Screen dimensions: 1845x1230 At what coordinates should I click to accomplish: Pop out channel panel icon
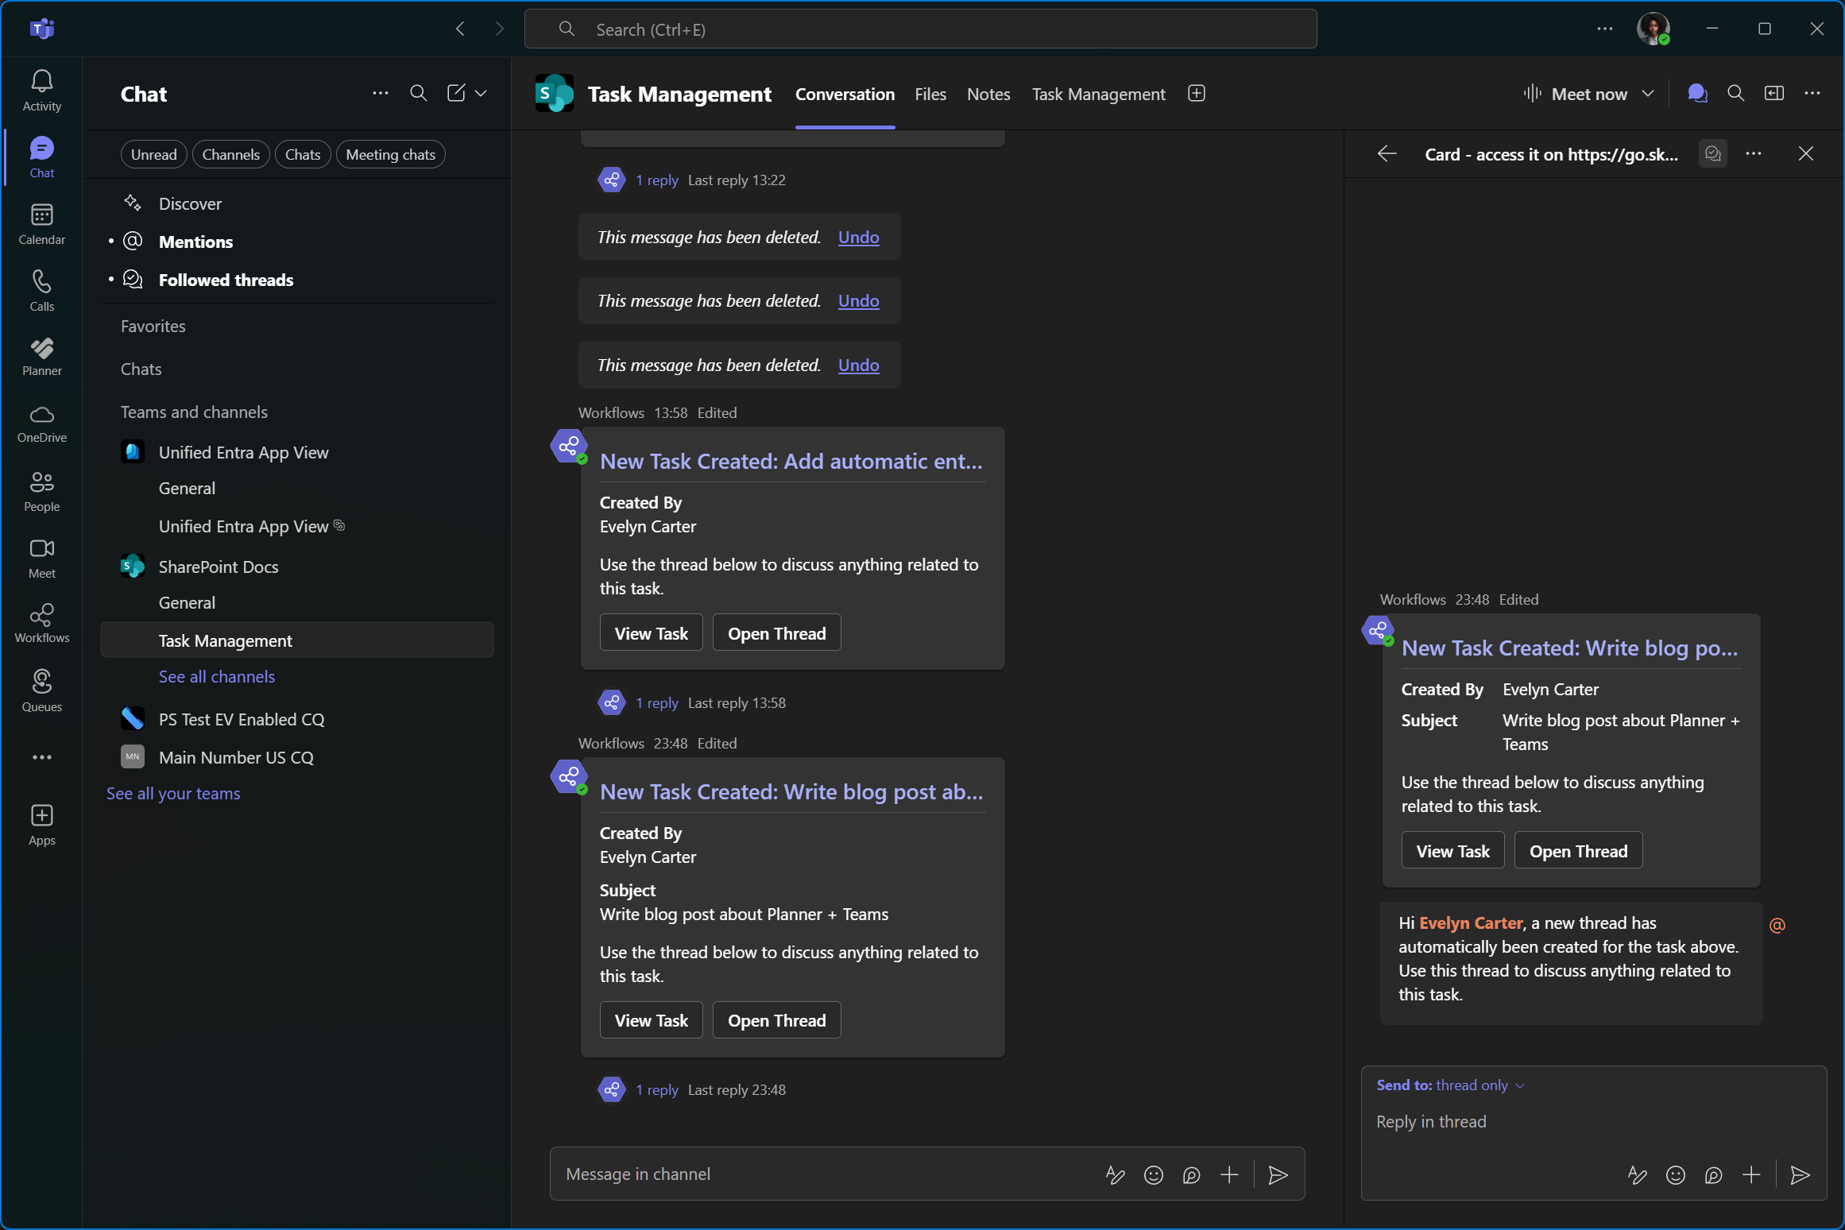click(x=1774, y=94)
